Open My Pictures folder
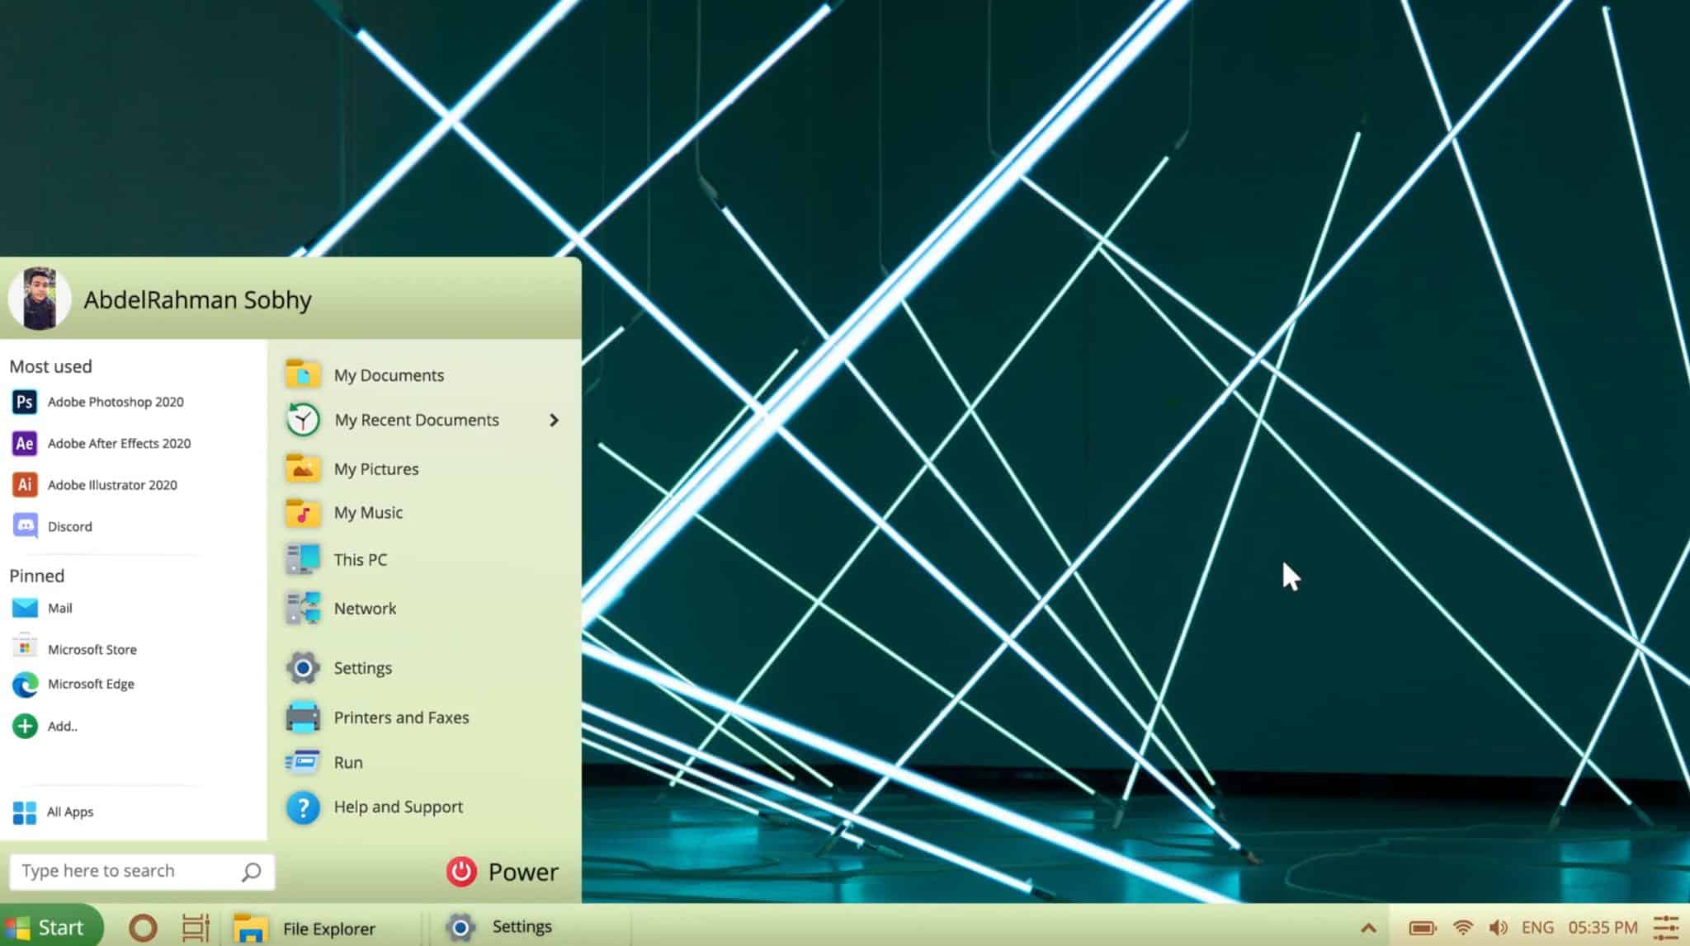1690x946 pixels. tap(375, 468)
